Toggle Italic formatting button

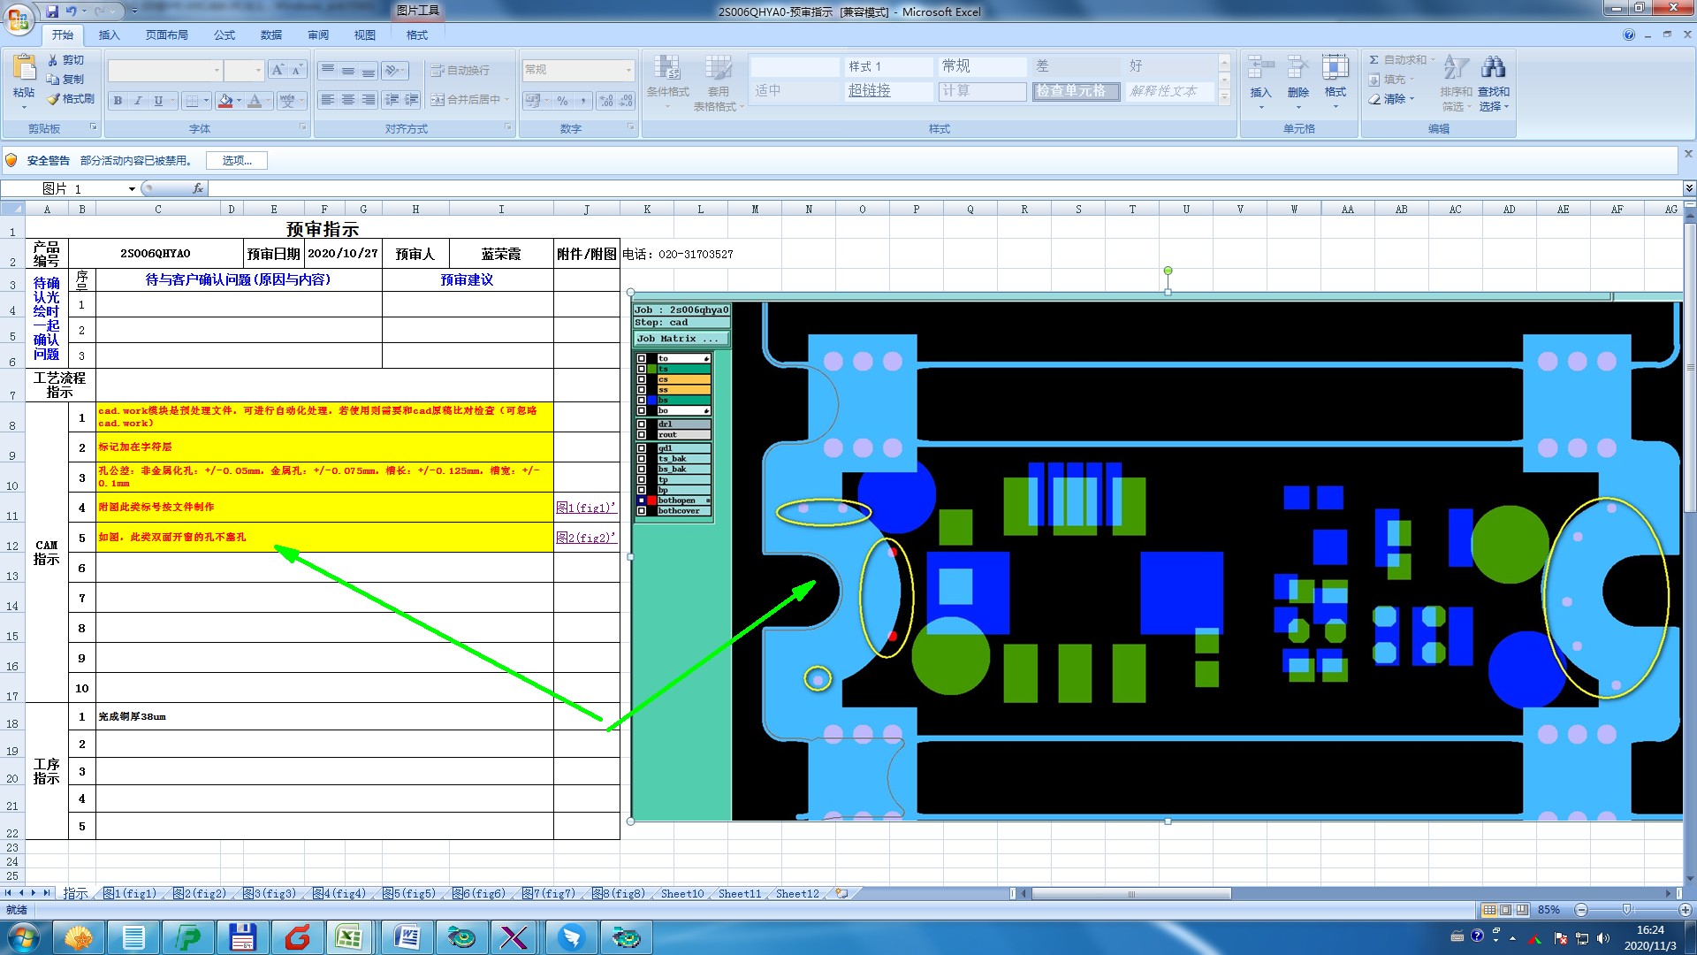(138, 101)
